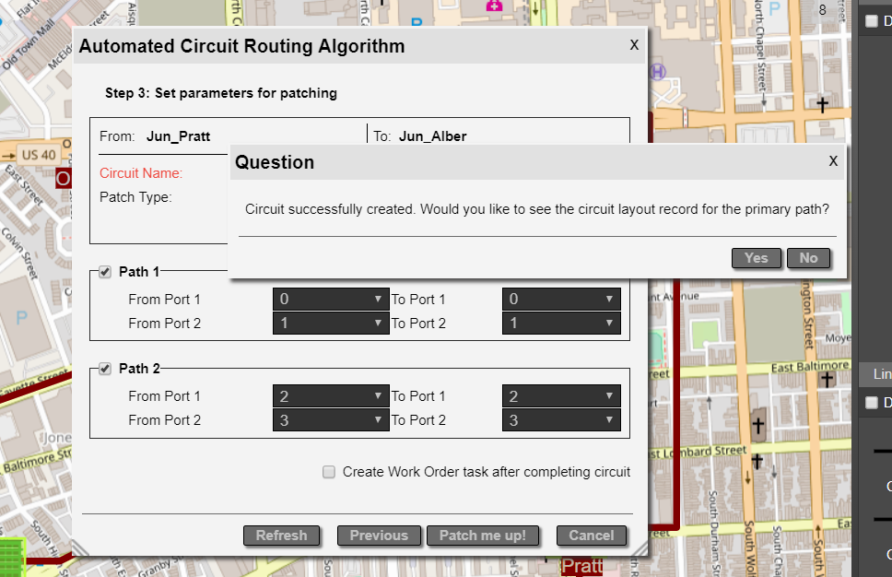Expand Path 2 To Port 1 dropdown

561,396
